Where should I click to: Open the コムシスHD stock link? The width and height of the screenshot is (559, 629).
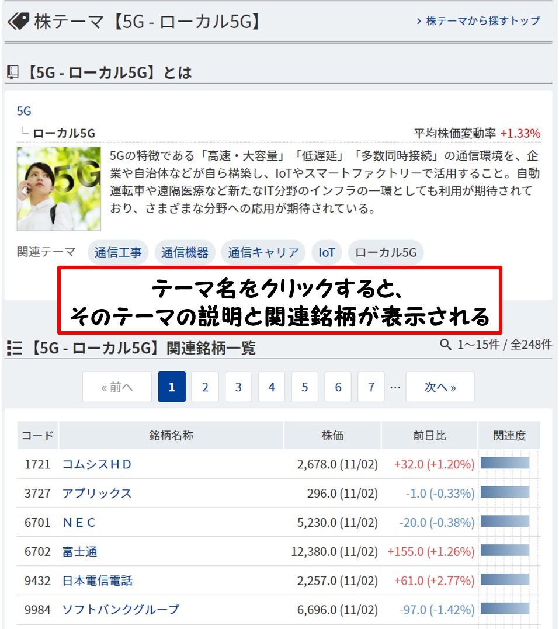coord(97,464)
